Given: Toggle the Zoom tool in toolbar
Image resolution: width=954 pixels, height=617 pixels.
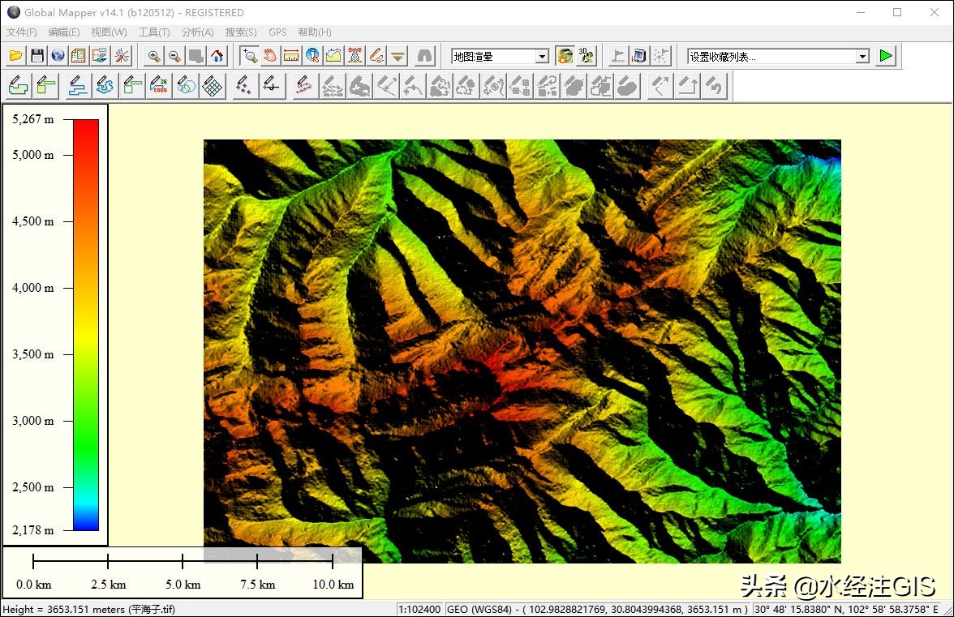Looking at the screenshot, I should tap(250, 56).
